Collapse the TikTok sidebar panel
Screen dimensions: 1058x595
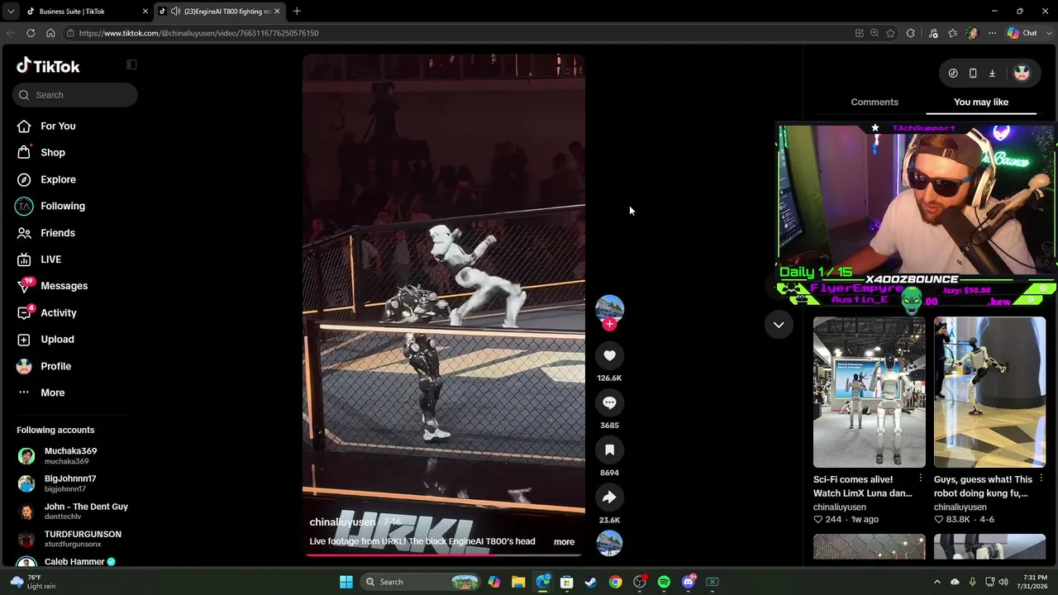coord(131,64)
